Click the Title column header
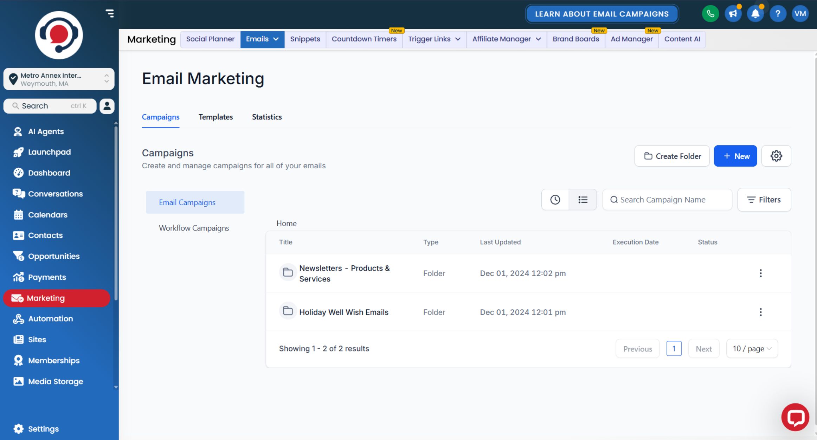 [285, 242]
